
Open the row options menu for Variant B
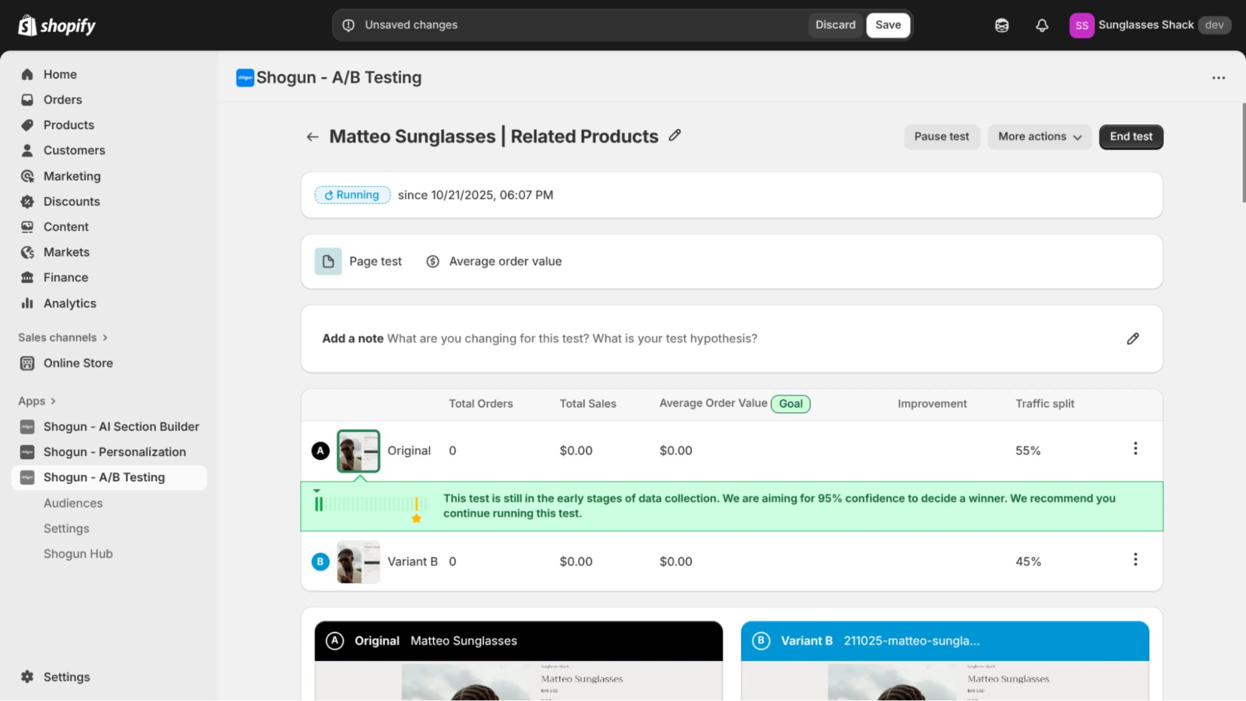(x=1136, y=559)
